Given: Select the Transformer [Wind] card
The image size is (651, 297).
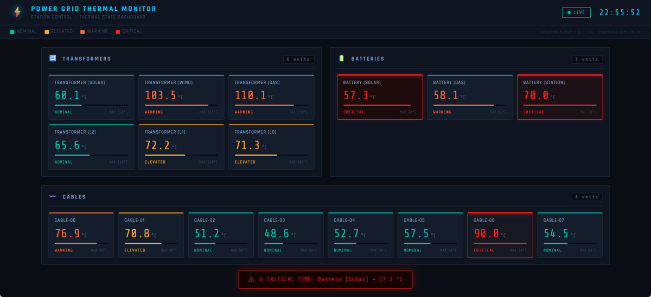Looking at the screenshot, I should (x=181, y=97).
